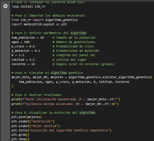Screen dimensions: 154x141
Task: Click the ngen = 100 assignment
Action: point(21,42)
